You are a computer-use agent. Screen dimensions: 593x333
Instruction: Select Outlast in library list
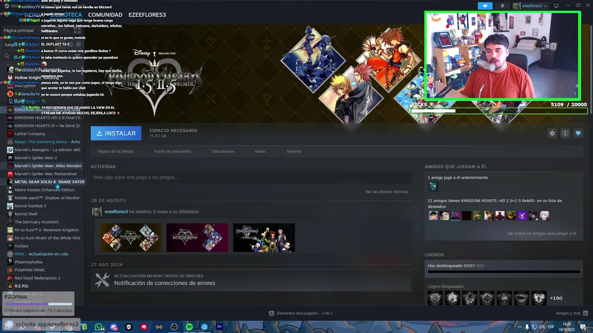[x=22, y=246]
